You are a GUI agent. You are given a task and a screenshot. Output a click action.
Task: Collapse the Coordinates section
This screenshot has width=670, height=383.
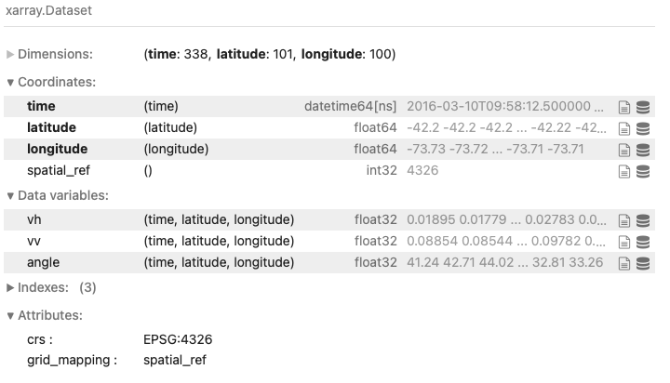tap(51, 82)
